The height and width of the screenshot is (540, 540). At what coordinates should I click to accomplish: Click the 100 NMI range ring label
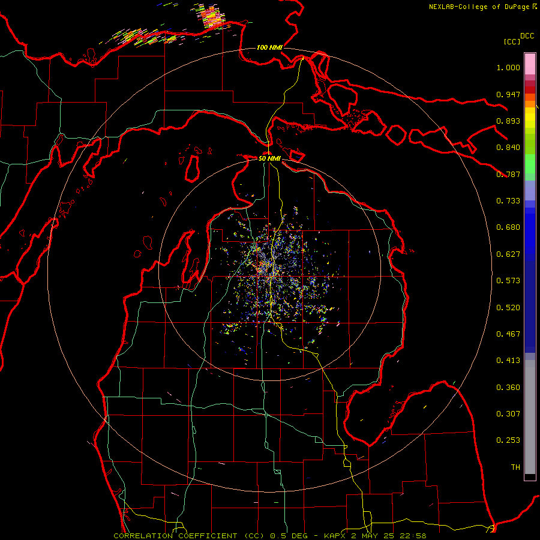269,47
